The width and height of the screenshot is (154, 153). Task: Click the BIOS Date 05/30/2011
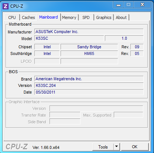pos(89,92)
